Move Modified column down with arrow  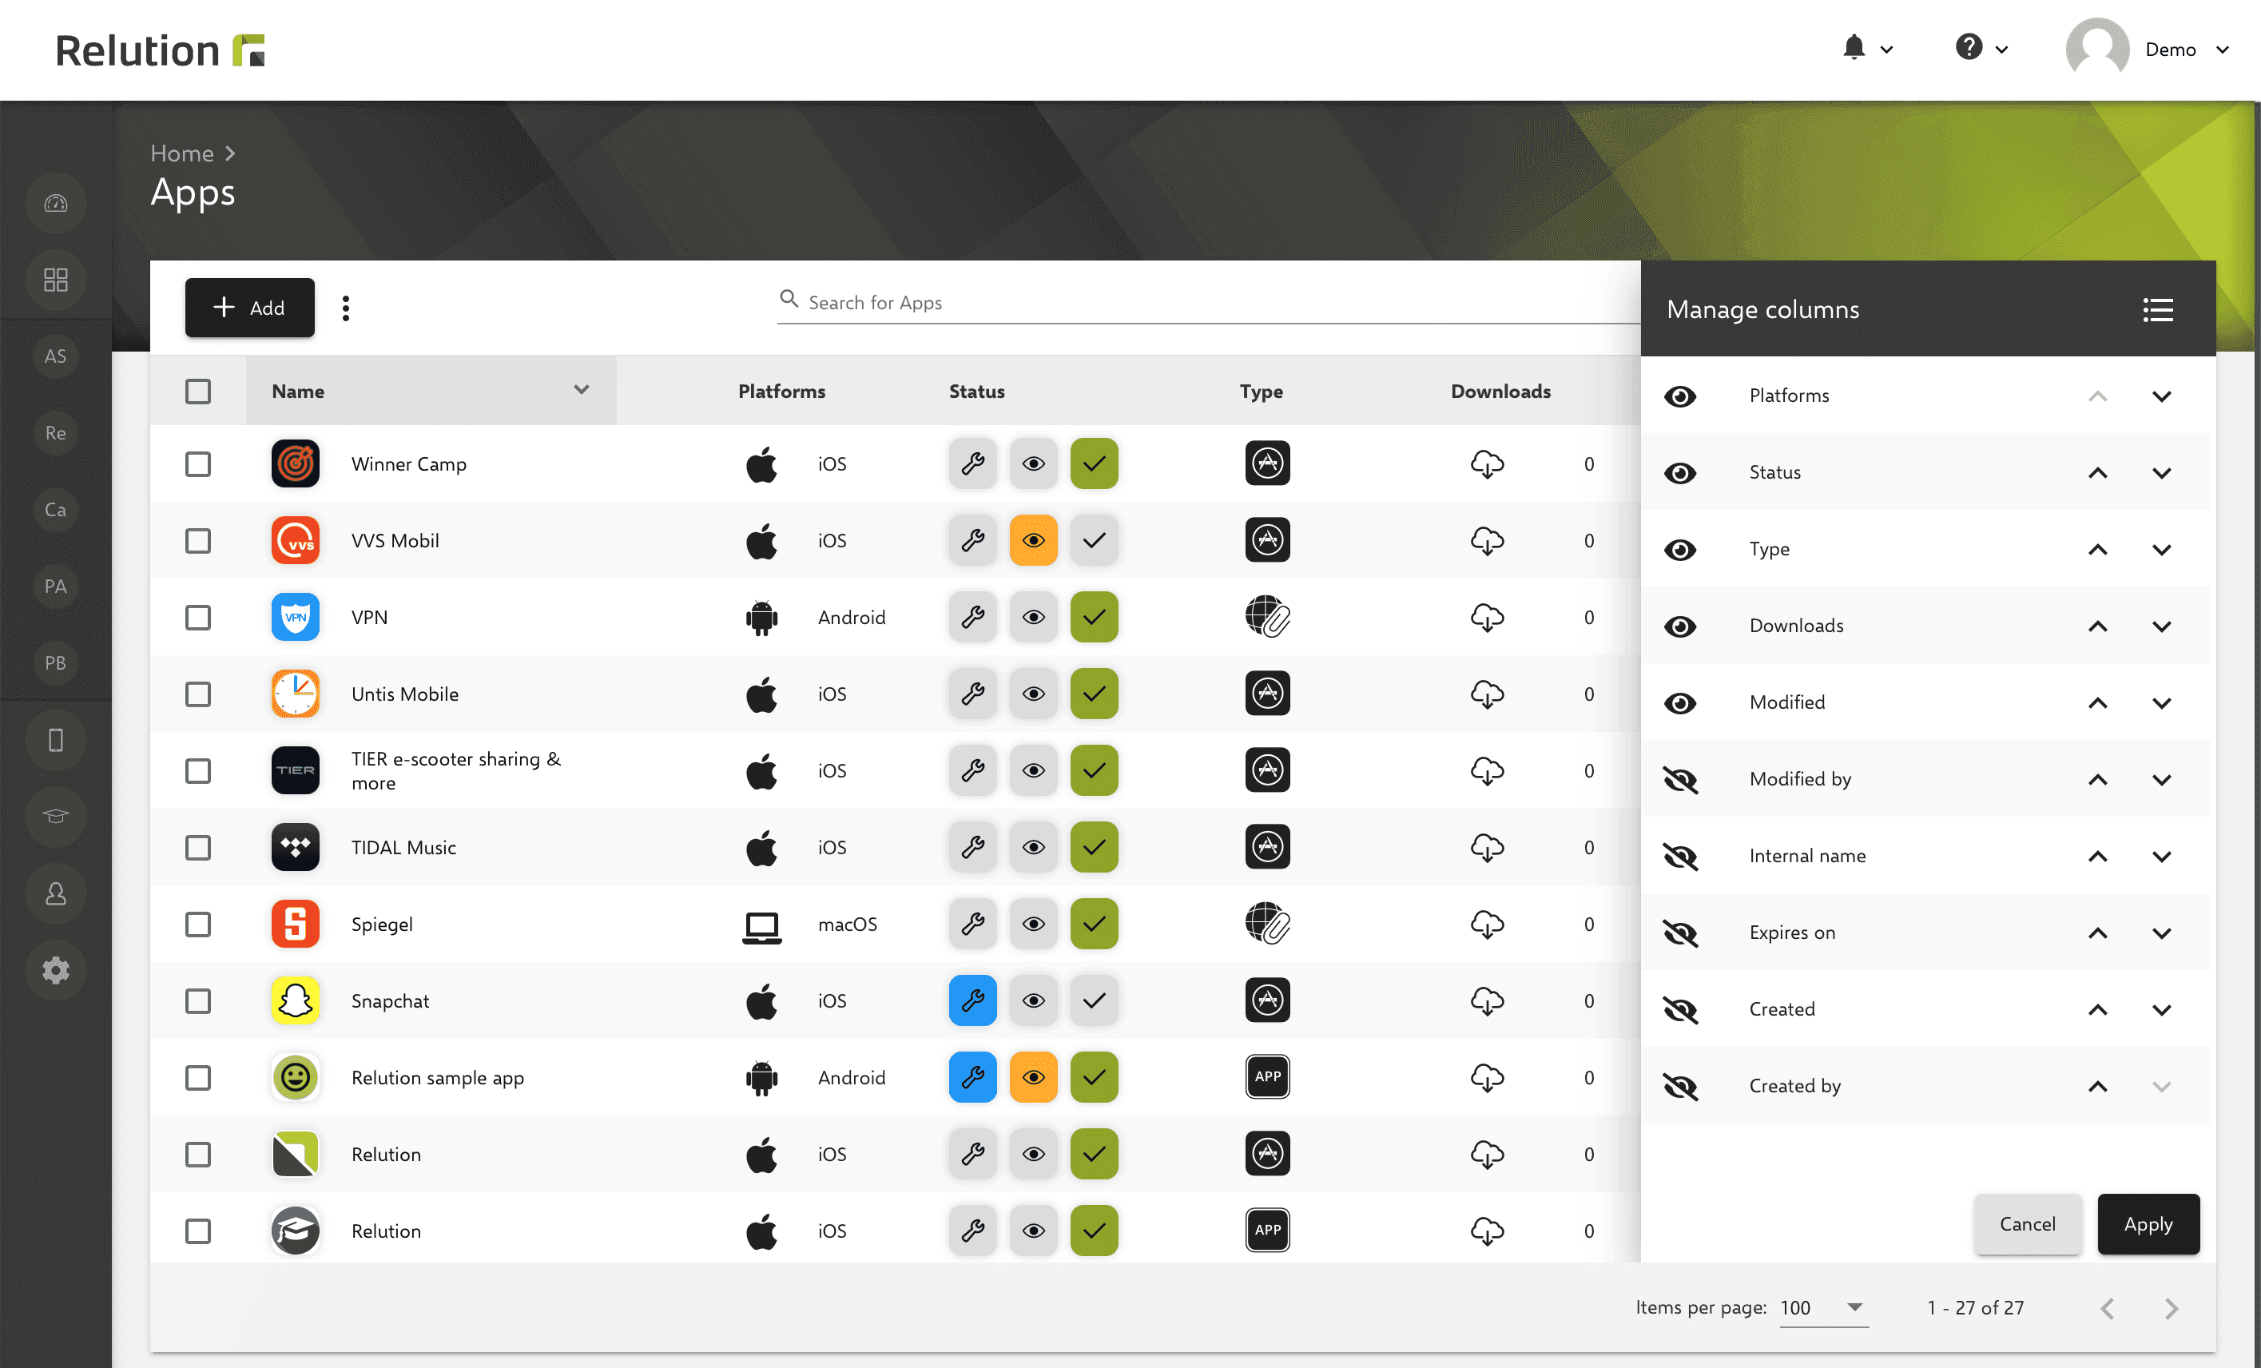pos(2162,704)
